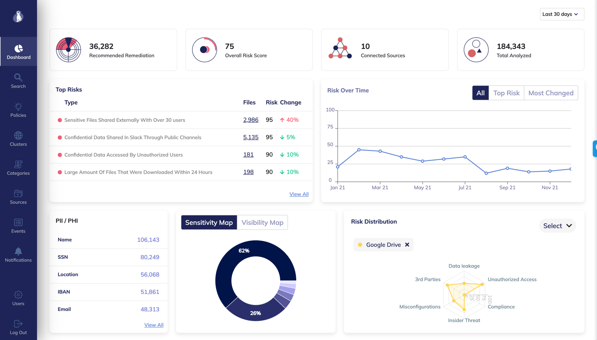Click the Overall Risk Score gauge icon
The height and width of the screenshot is (340, 597).
[205, 50]
